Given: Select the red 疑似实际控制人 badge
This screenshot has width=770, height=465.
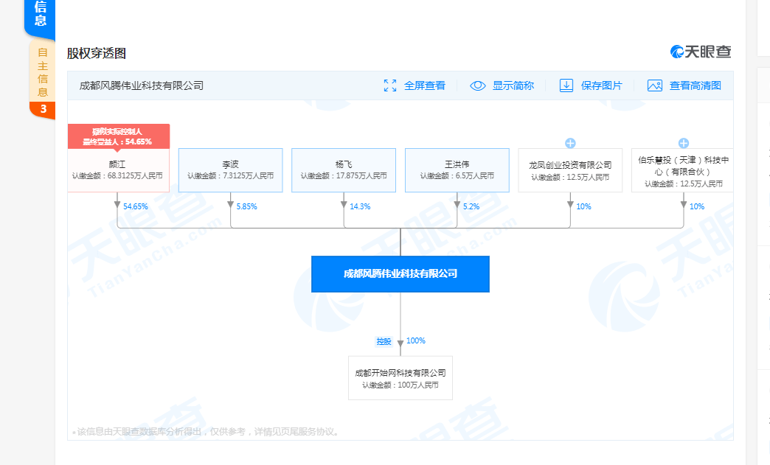Looking at the screenshot, I should click(x=119, y=136).
